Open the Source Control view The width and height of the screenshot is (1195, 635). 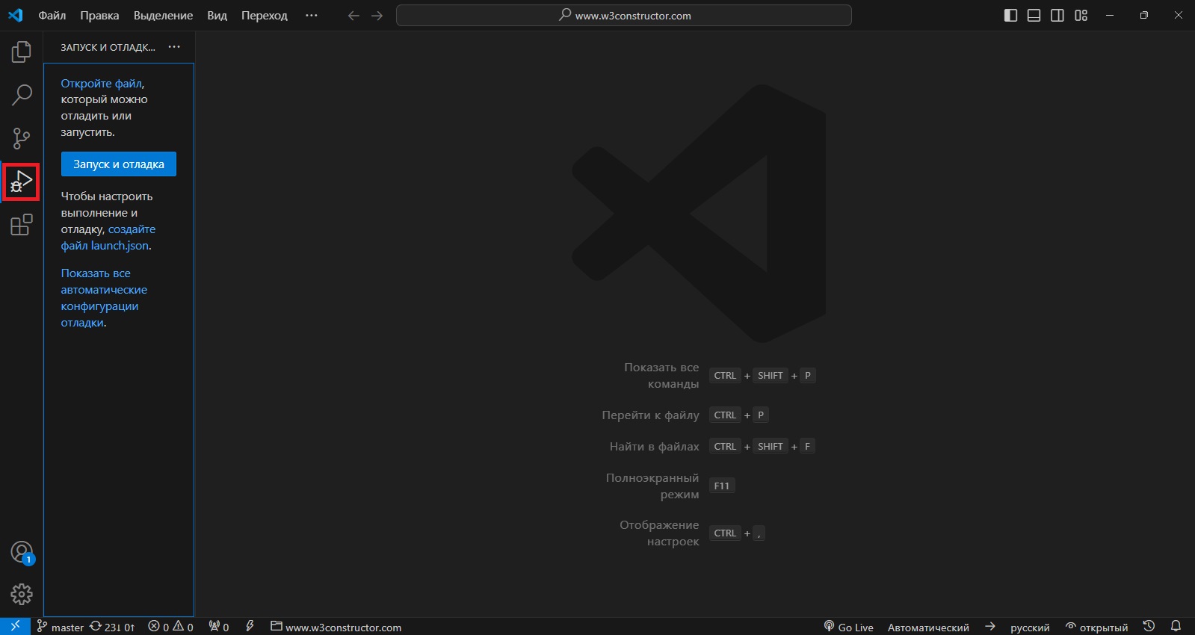click(22, 138)
